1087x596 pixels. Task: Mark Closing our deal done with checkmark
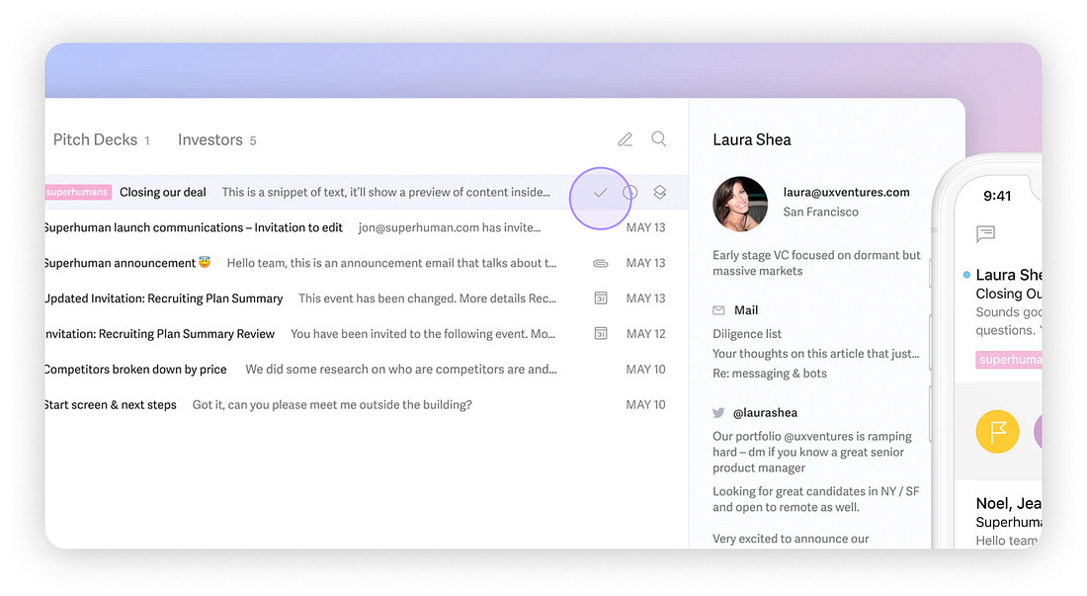601,193
